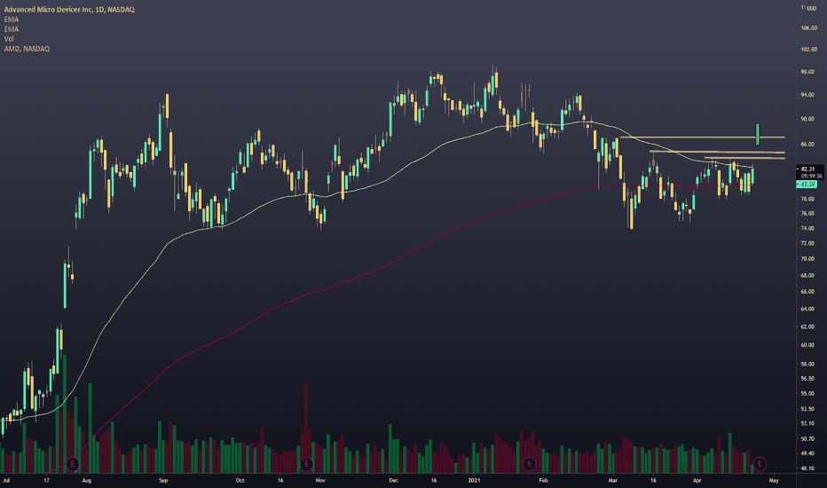Viewport: 827px width, 488px height.
Task: Click 98.00 on the price axis
Action: (x=807, y=72)
